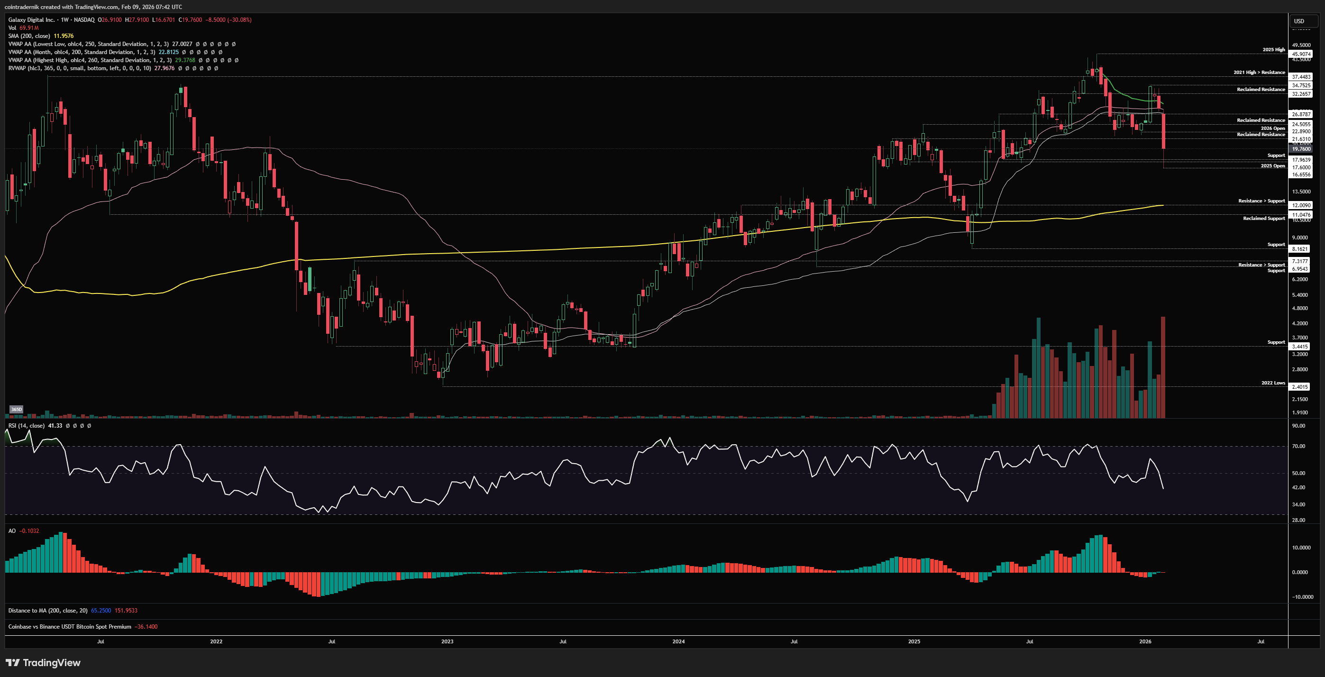Select the SMA (200, close) indicator legend
Screen dimensions: 1325x677
coord(29,36)
